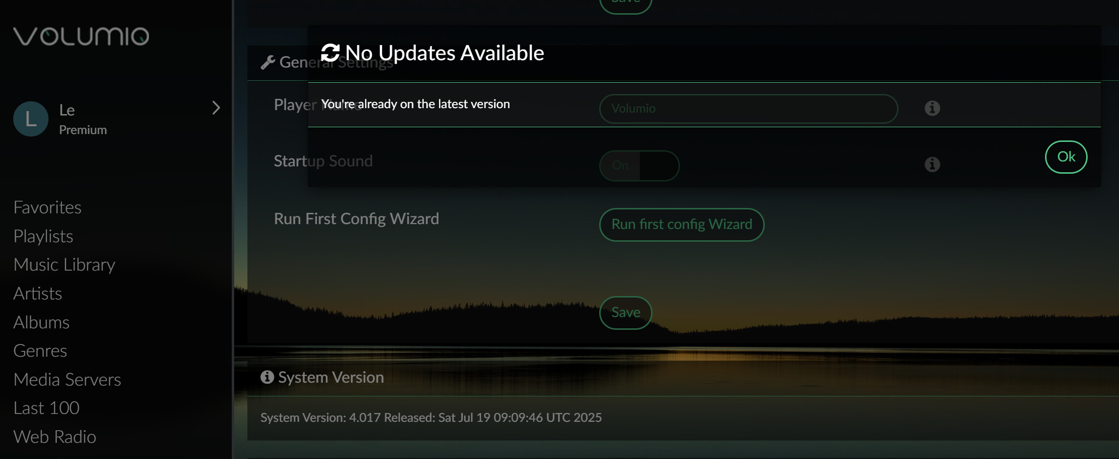This screenshot has height=459, width=1119.
Task: Toggle the Startup Sound switch
Action: [639, 165]
